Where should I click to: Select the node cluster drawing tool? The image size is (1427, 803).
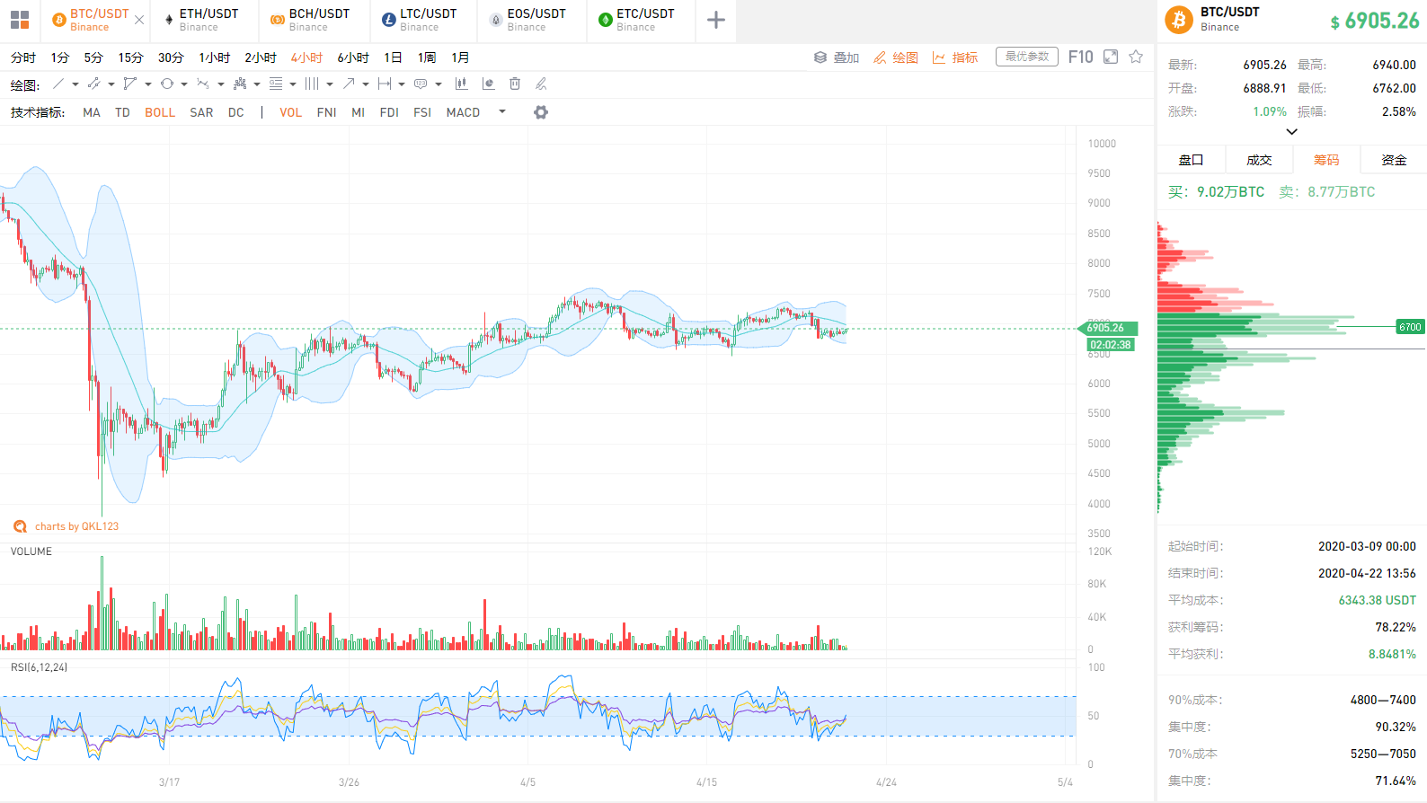tap(240, 84)
